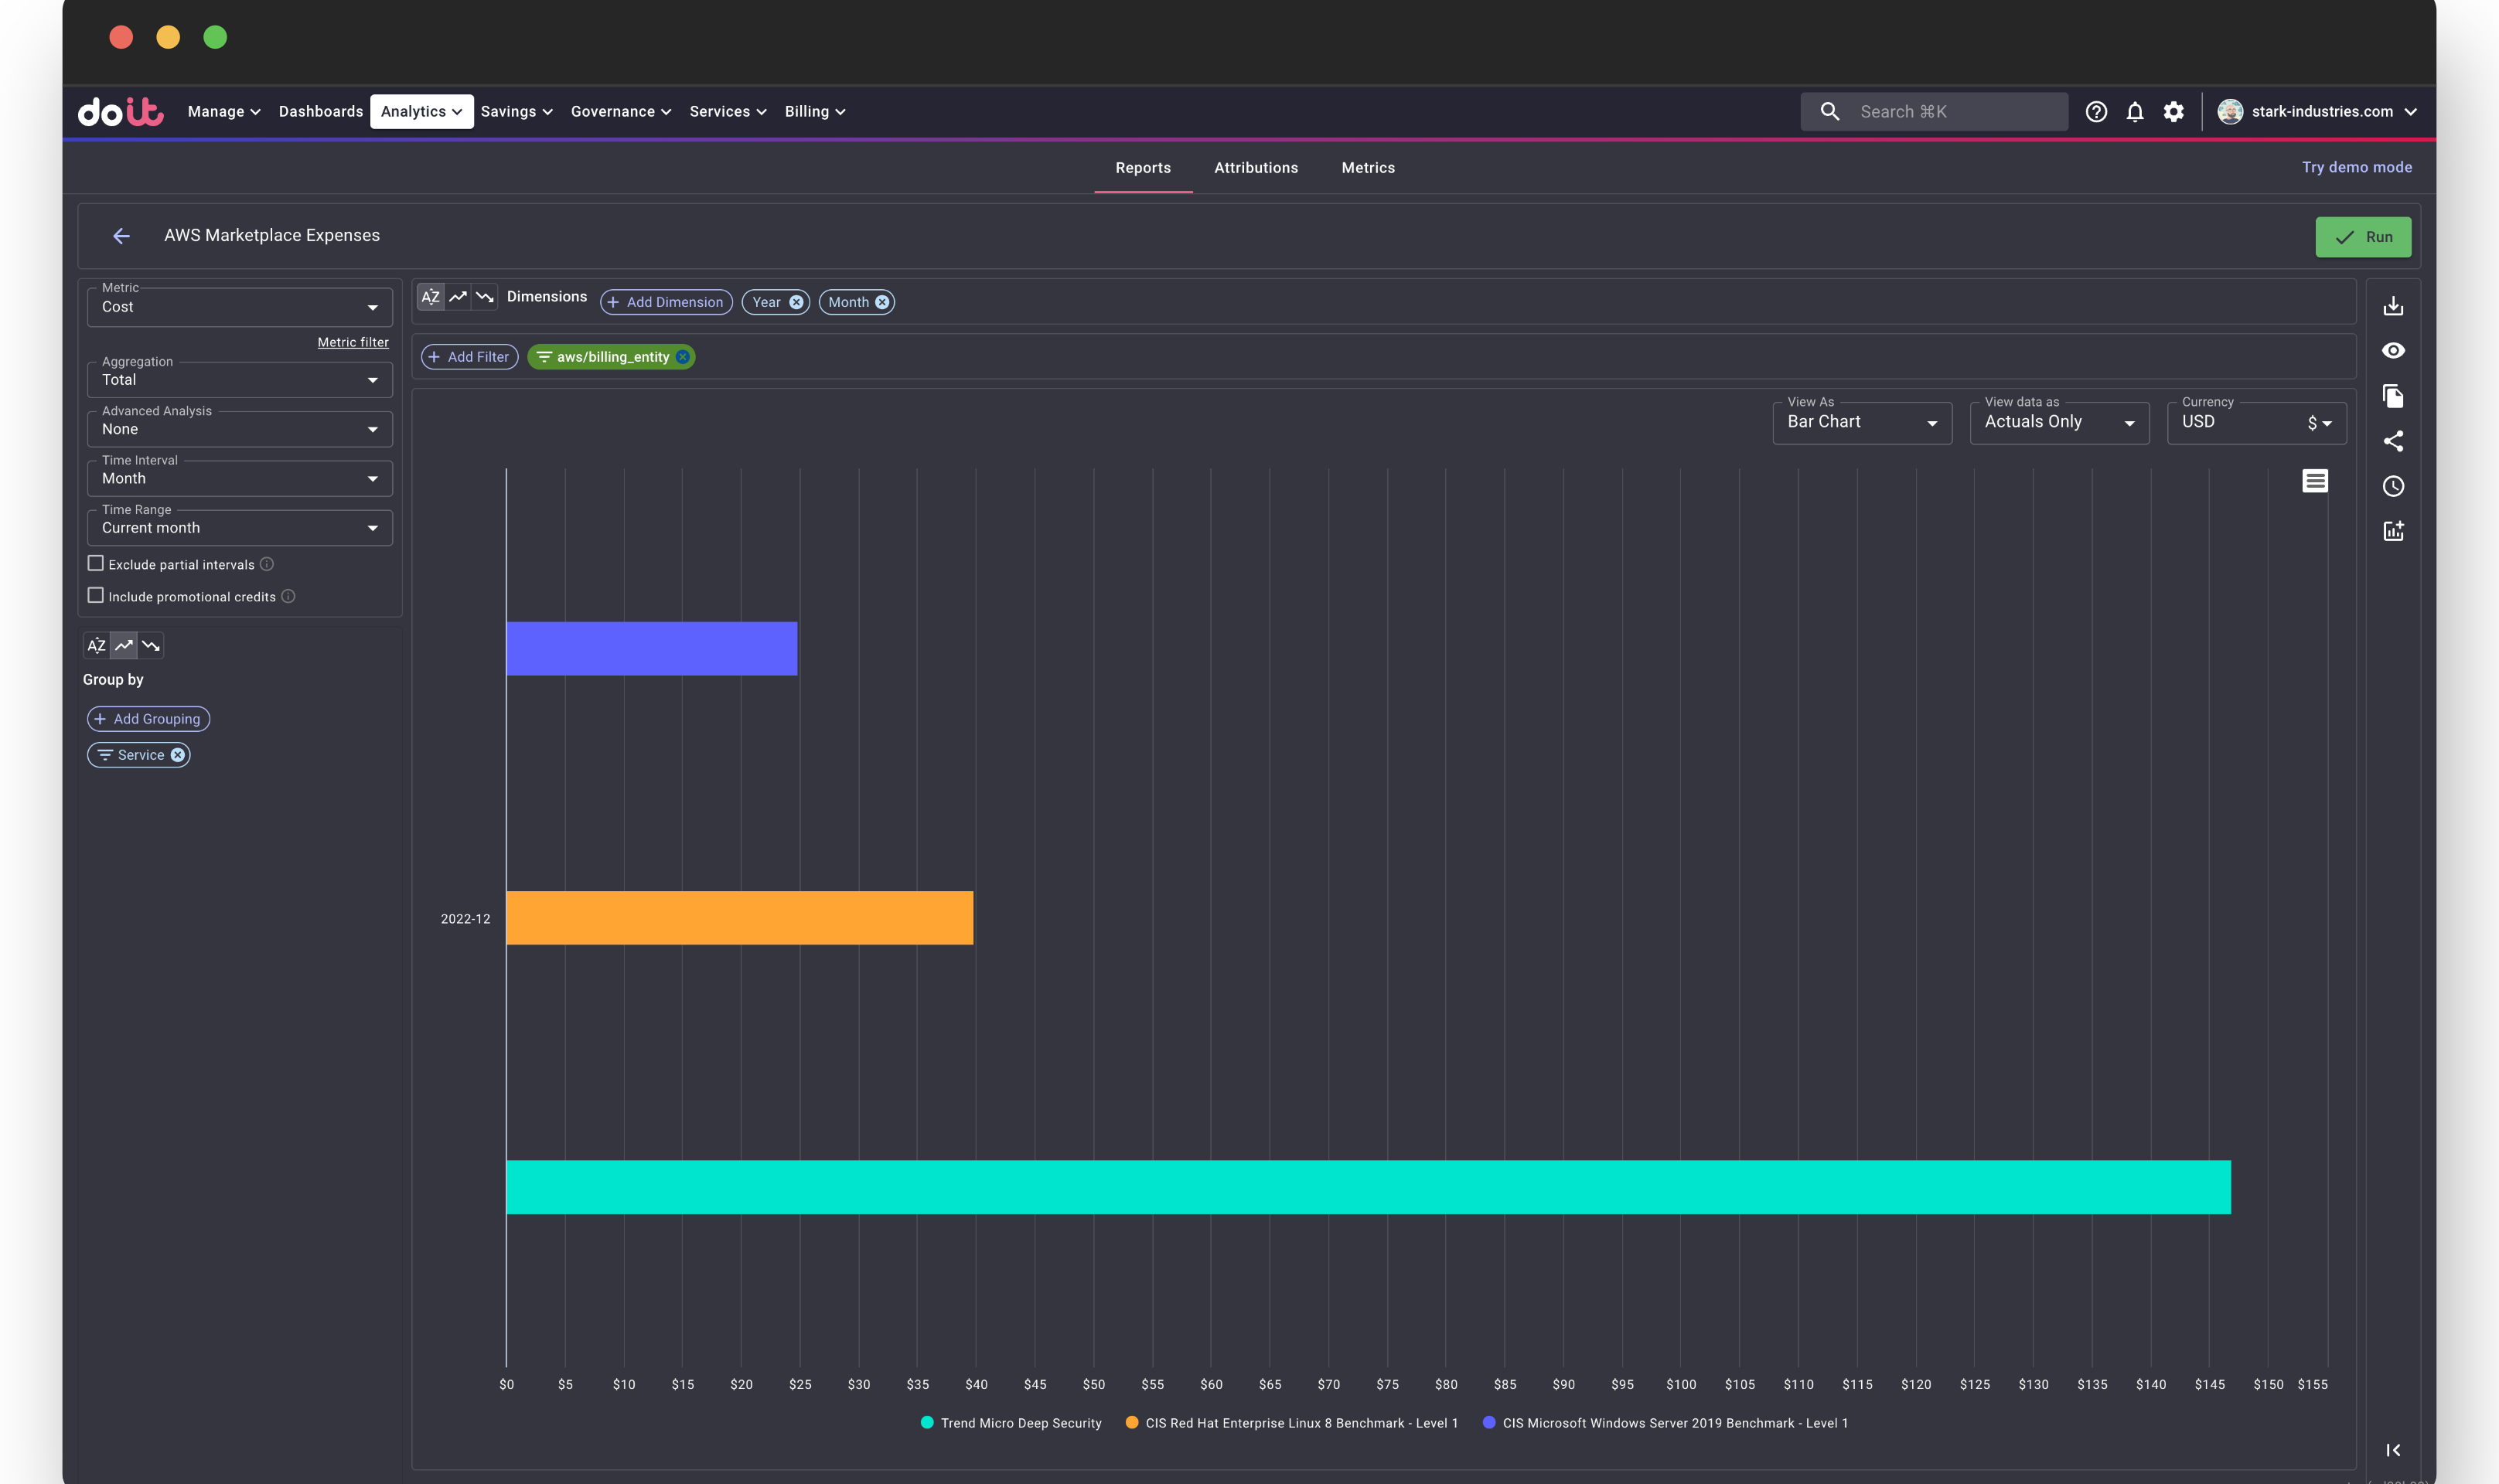Click the back arrow beside report title
Screen dimensions: 2499x1484
[x=121, y=236]
